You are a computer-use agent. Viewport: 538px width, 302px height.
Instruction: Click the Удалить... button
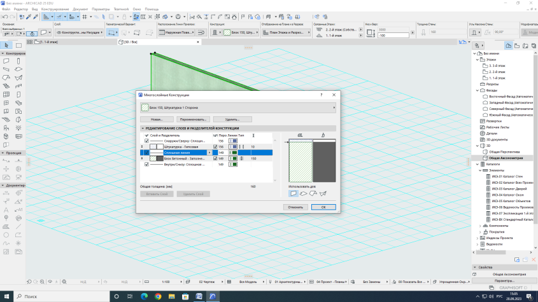pos(232,120)
